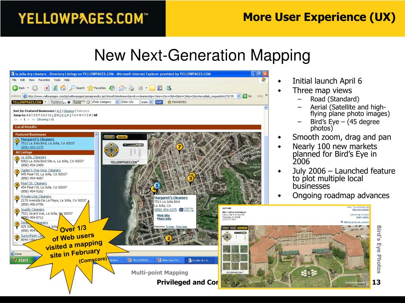This screenshot has width=405, height=303.
Task: Open the Help menu
Action: click(x=67, y=80)
